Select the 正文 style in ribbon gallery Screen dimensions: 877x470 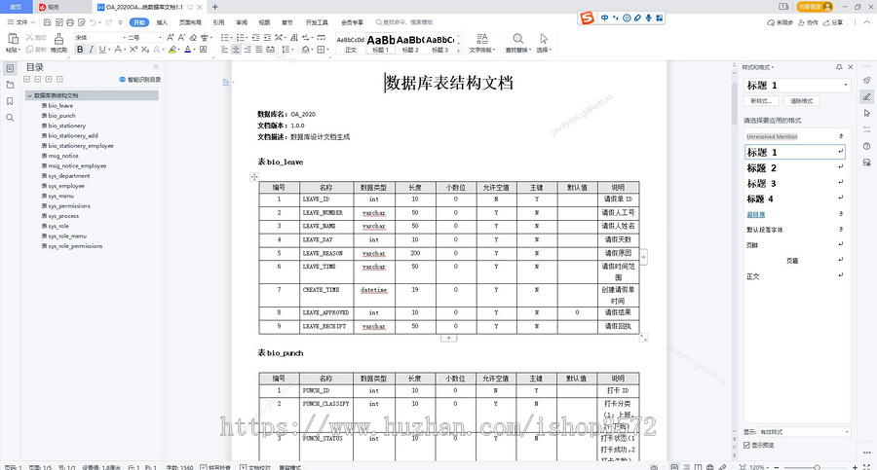click(351, 43)
